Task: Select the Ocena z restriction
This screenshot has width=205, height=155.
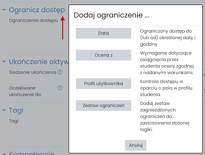Action: pyautogui.click(x=103, y=55)
